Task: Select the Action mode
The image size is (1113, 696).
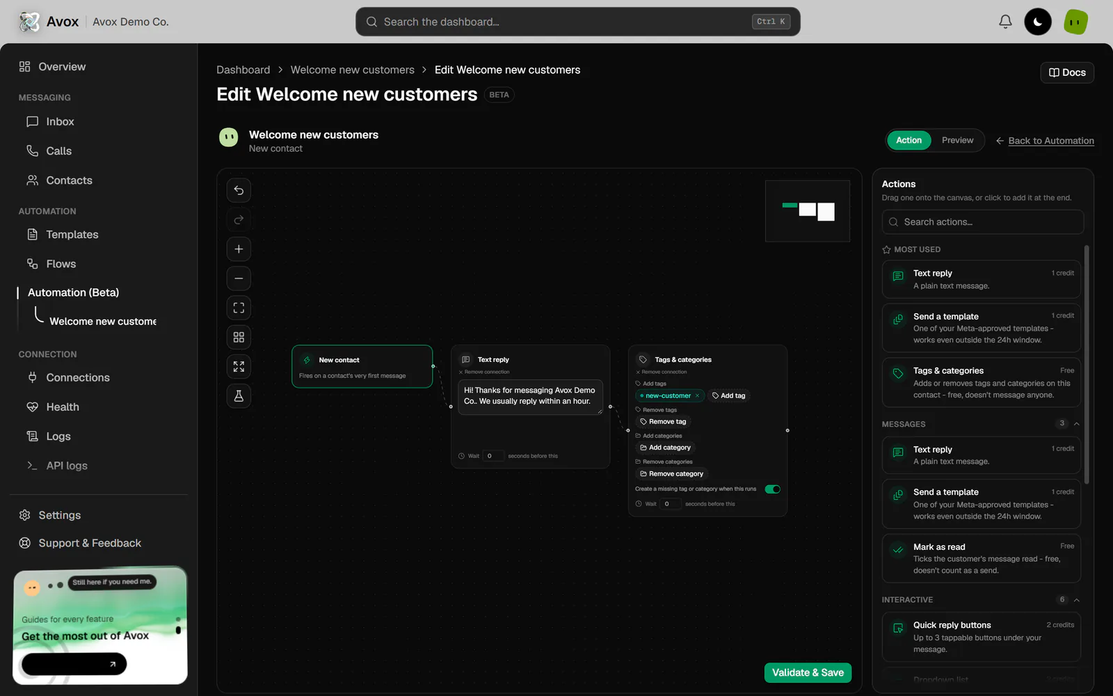Action: [908, 140]
